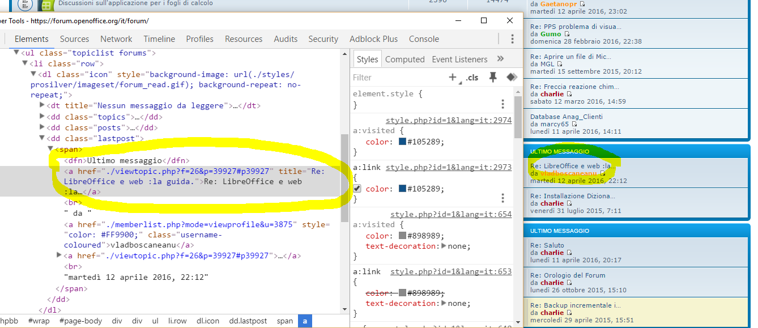The height and width of the screenshot is (328, 758).
Task: Click the #105289 color swatch under a:visited
Action: tap(403, 142)
